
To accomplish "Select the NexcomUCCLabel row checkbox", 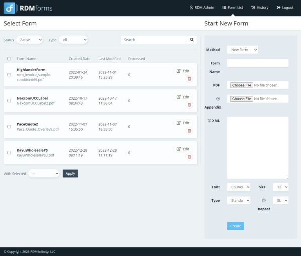I will [9, 101].
